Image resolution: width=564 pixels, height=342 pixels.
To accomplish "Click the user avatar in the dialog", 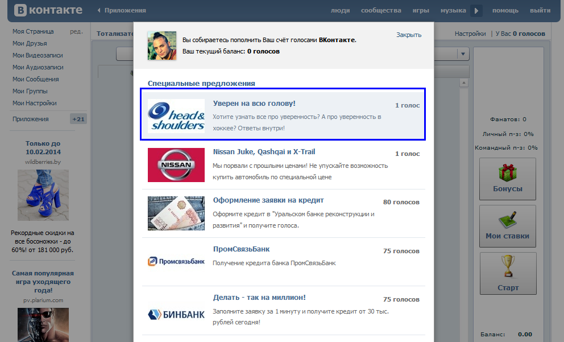I will click(162, 46).
